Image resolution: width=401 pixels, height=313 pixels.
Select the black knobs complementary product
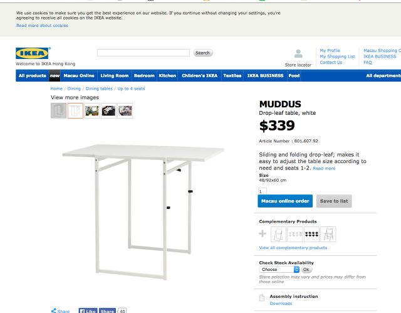(x=311, y=234)
